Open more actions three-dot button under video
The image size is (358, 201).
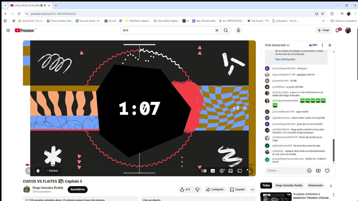coord(252,190)
